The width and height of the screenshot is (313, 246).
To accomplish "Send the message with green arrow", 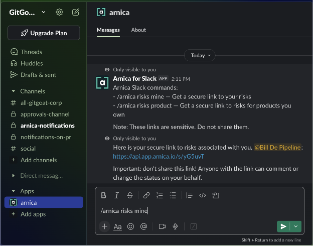I will [283, 226].
